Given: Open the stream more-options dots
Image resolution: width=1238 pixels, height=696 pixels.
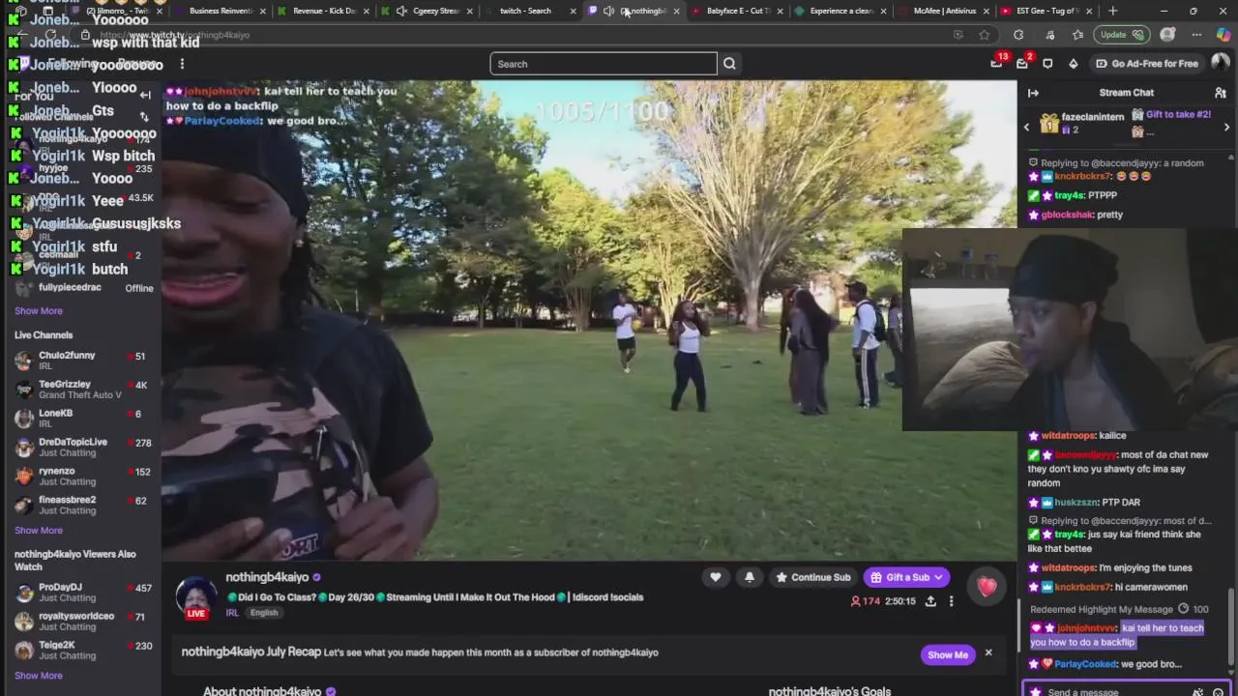Looking at the screenshot, I should coord(951,601).
